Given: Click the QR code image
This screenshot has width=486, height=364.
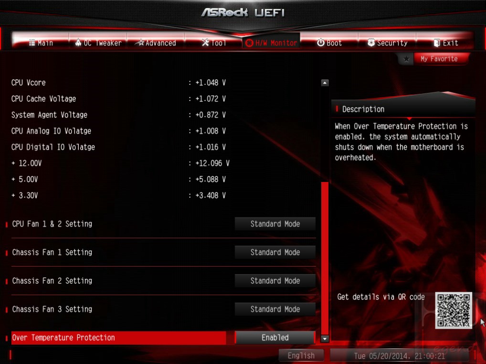Looking at the screenshot, I should [x=454, y=310].
